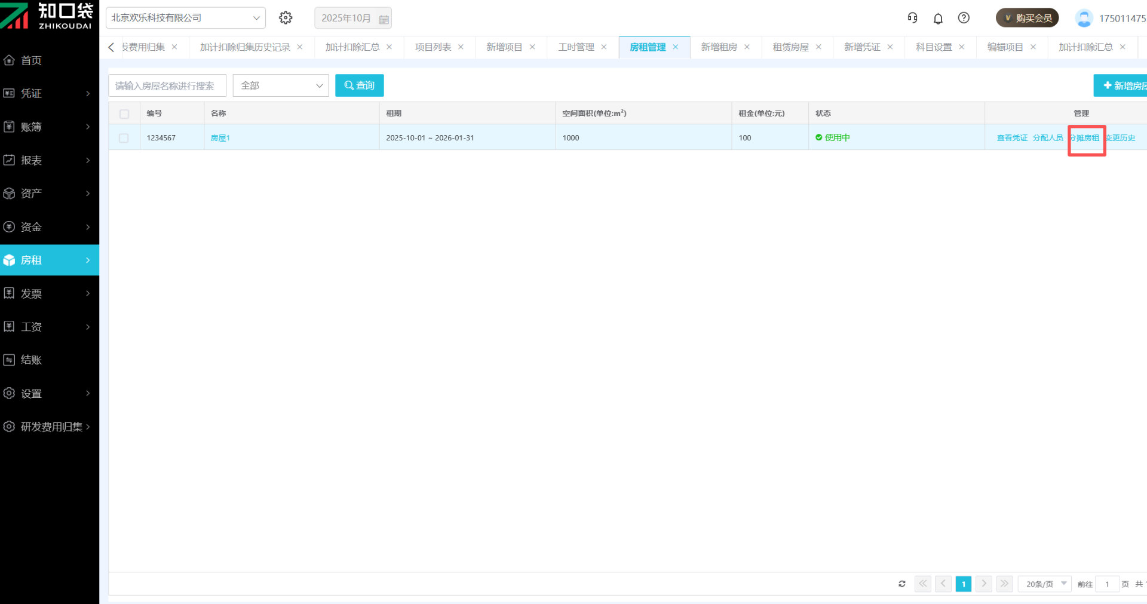Click the settings gear beside company name
1147x604 pixels.
click(x=286, y=18)
